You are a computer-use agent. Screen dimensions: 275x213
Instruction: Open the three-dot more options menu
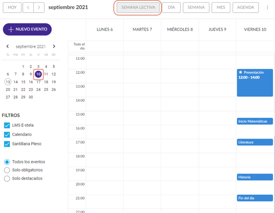(x=268, y=7)
